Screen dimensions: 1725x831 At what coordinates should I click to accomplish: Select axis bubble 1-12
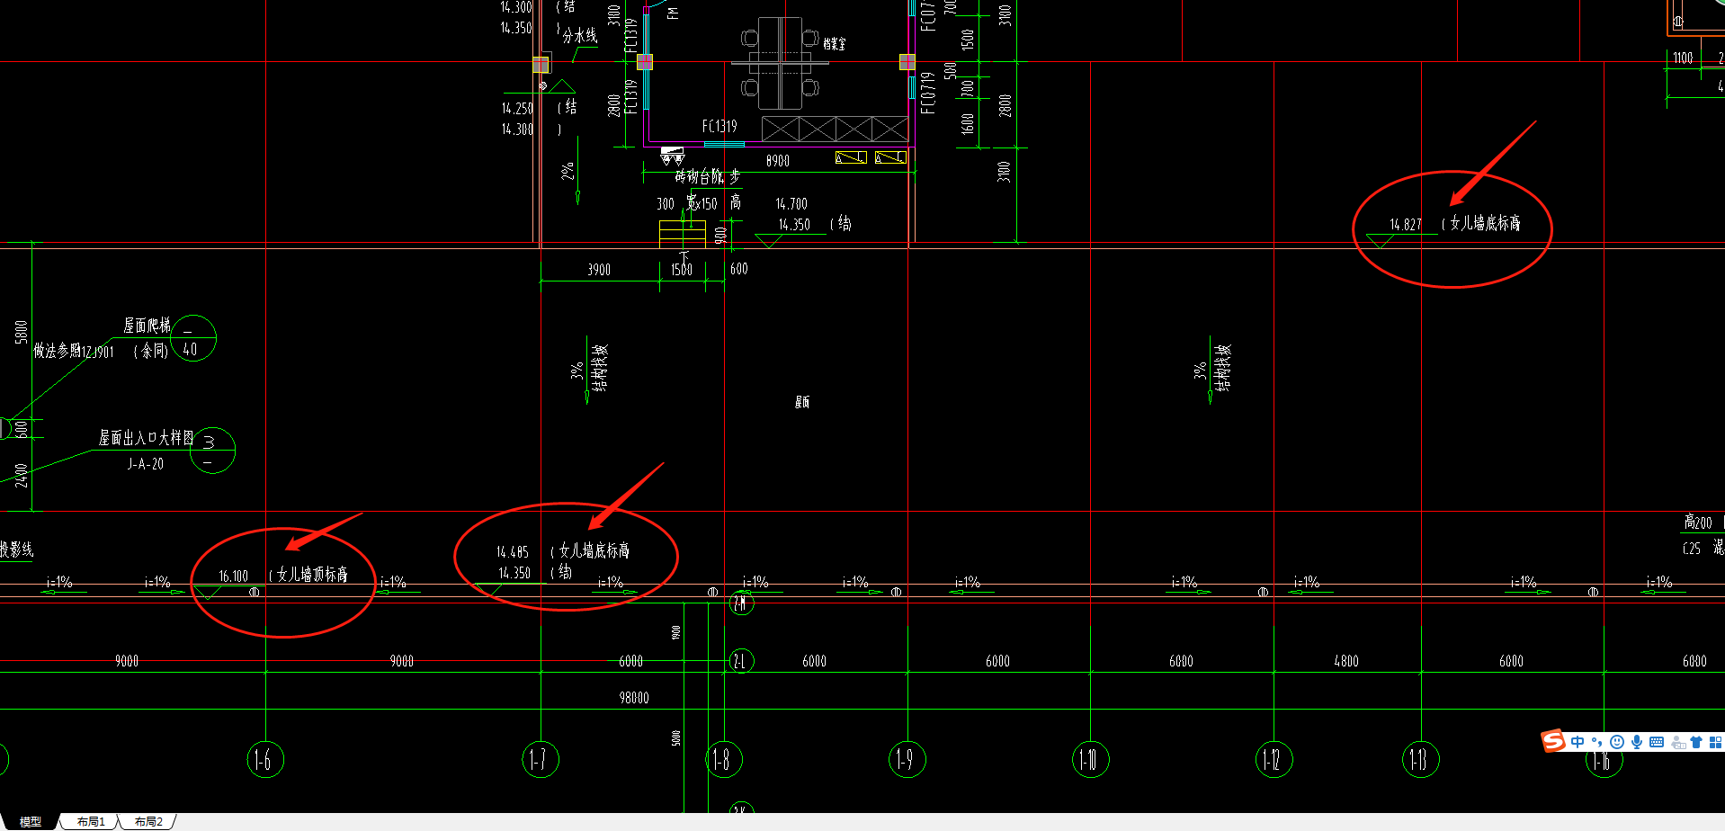point(1274,760)
